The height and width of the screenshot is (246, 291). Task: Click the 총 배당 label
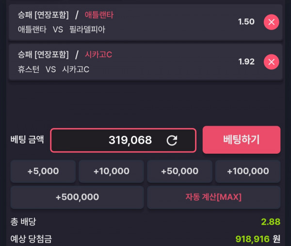23,222
